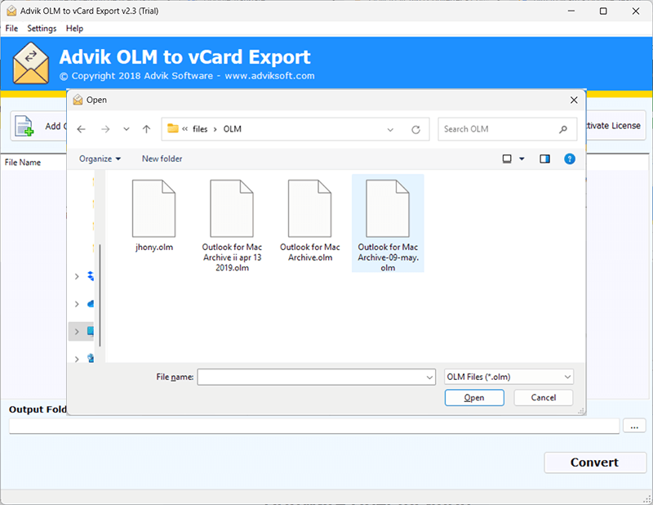Open the recent locations chevron next to the forward arrow

tap(127, 129)
